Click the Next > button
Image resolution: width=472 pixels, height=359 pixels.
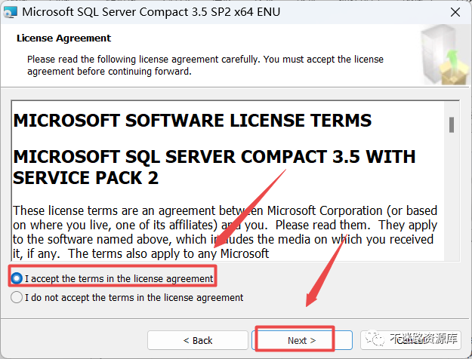coord(302,340)
